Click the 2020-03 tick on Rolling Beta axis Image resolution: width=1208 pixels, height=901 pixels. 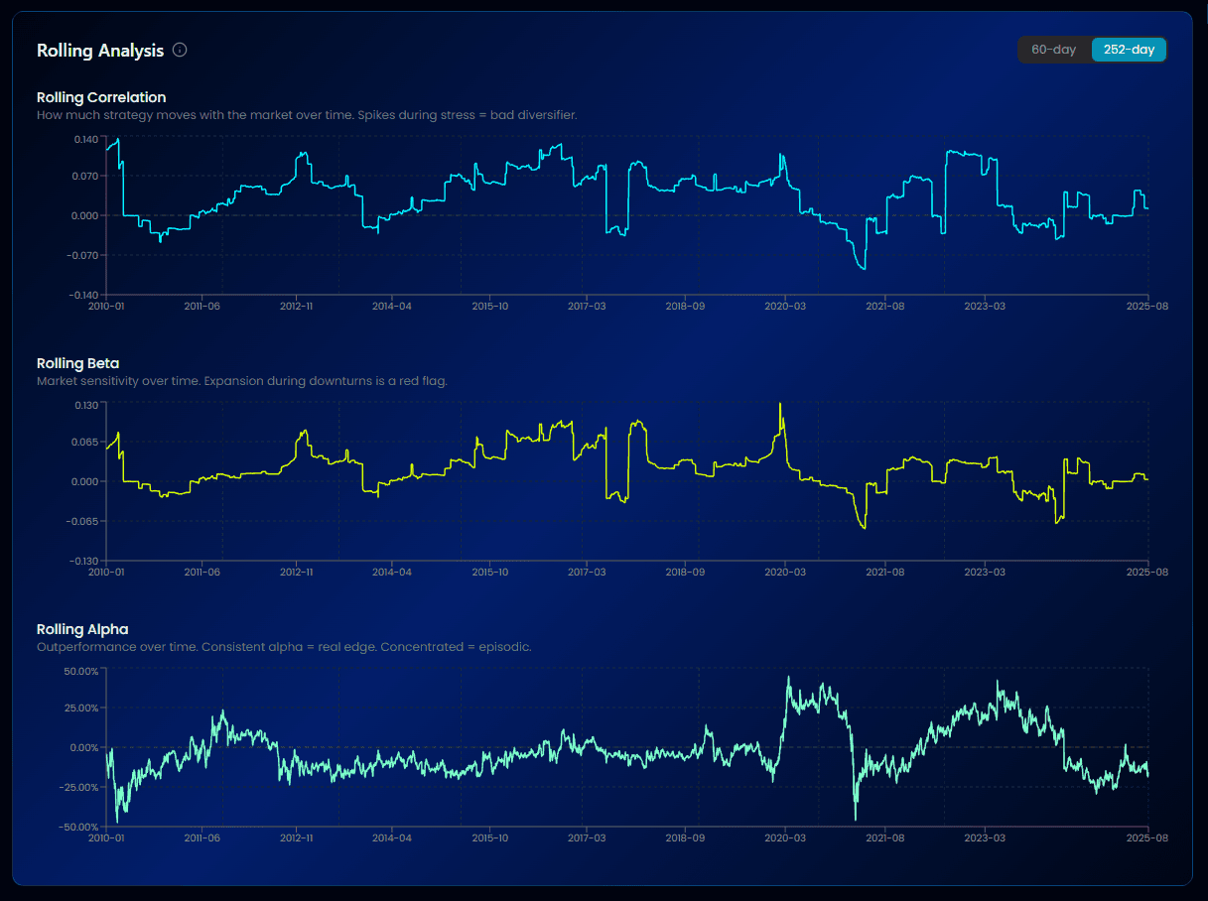[785, 572]
